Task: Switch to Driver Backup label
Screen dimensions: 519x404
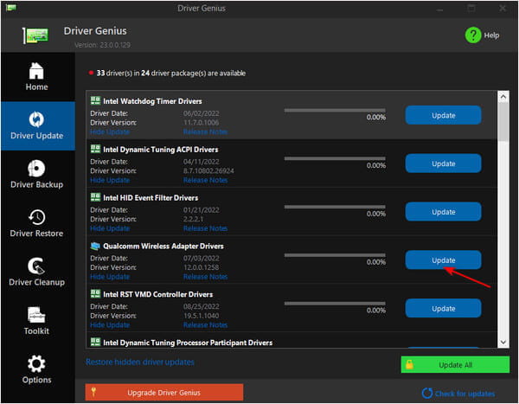Action: pos(36,184)
